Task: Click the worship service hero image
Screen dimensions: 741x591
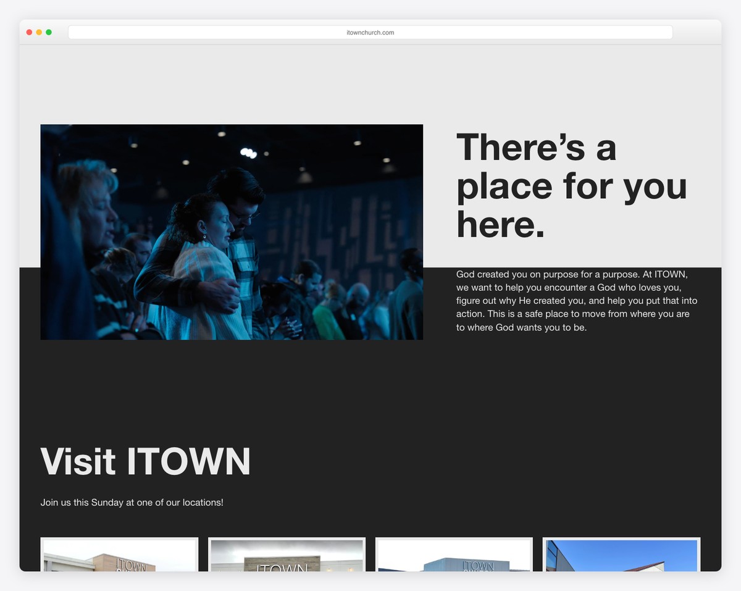Action: click(x=232, y=232)
